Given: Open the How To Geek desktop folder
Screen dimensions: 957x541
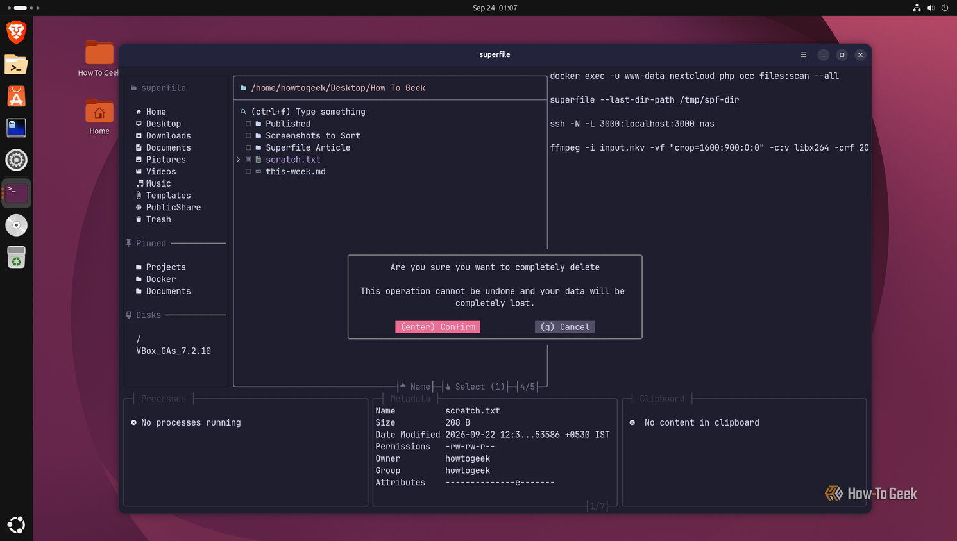Looking at the screenshot, I should (99, 58).
